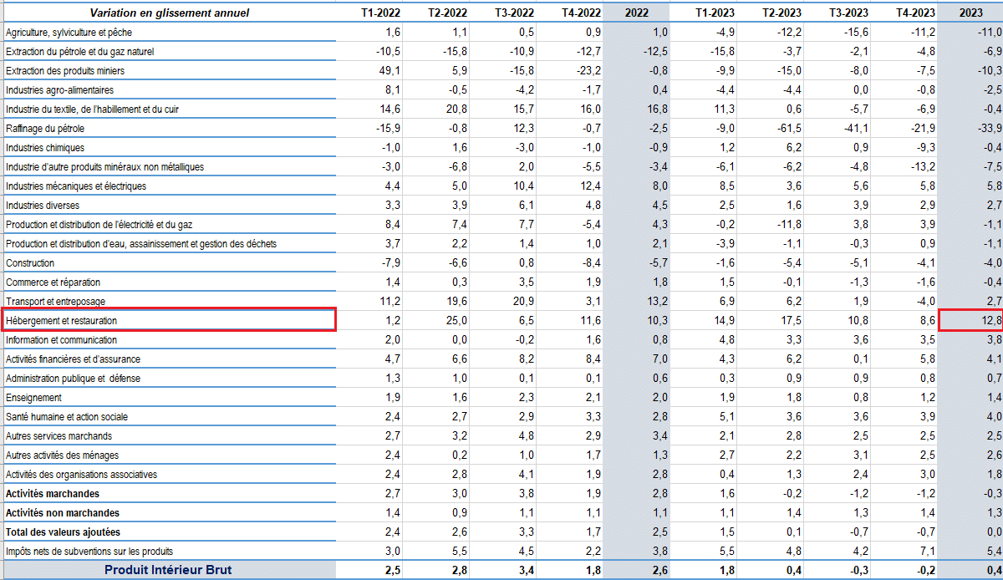
Task: Select the 'Raffinage du pétrole' row label
Action: (x=45, y=129)
